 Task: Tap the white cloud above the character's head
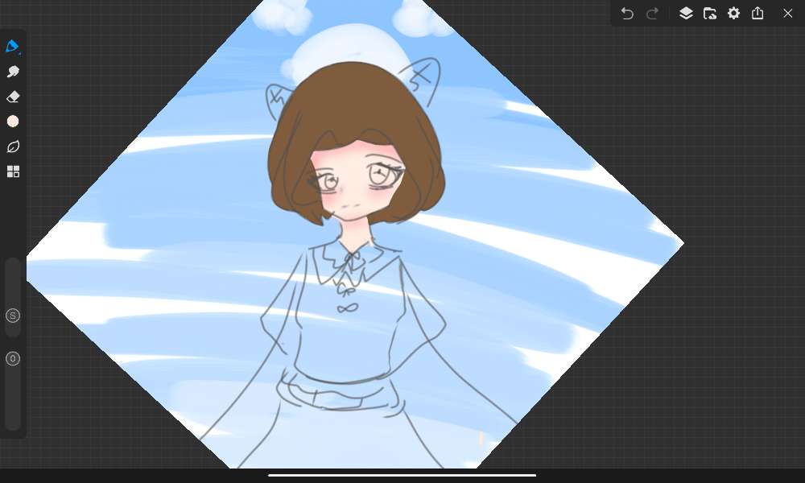346,48
